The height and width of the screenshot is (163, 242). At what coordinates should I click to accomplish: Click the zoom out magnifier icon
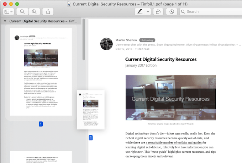click(22, 12)
